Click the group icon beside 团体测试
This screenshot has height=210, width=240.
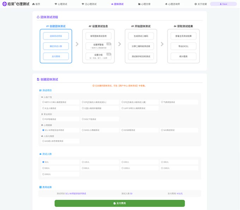[112, 4]
